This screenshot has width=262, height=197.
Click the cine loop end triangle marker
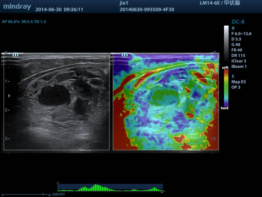(49, 195)
